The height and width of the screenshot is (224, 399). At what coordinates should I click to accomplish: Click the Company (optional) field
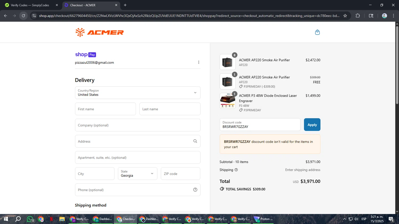pyautogui.click(x=138, y=125)
